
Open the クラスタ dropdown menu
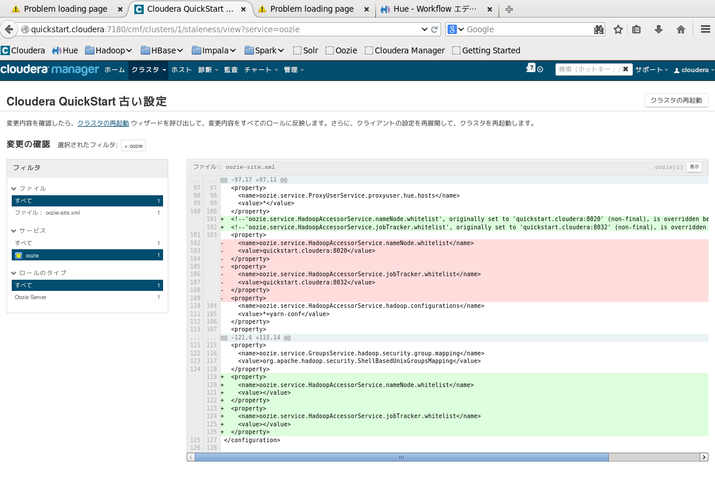point(148,70)
